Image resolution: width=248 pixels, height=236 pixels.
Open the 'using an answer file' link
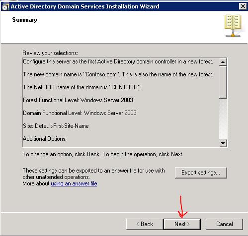coord(74,183)
